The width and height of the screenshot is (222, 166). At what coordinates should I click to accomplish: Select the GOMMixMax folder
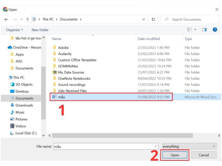point(68,66)
